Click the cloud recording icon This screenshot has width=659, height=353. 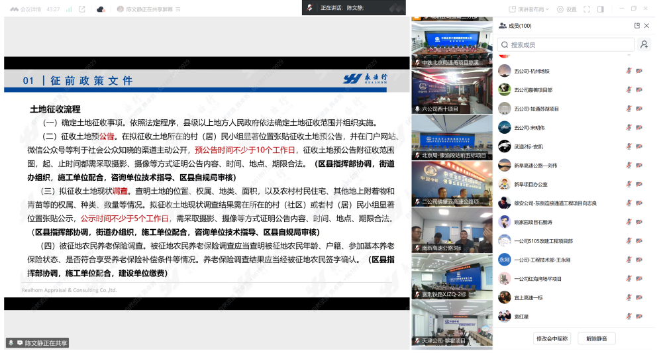coord(101,9)
